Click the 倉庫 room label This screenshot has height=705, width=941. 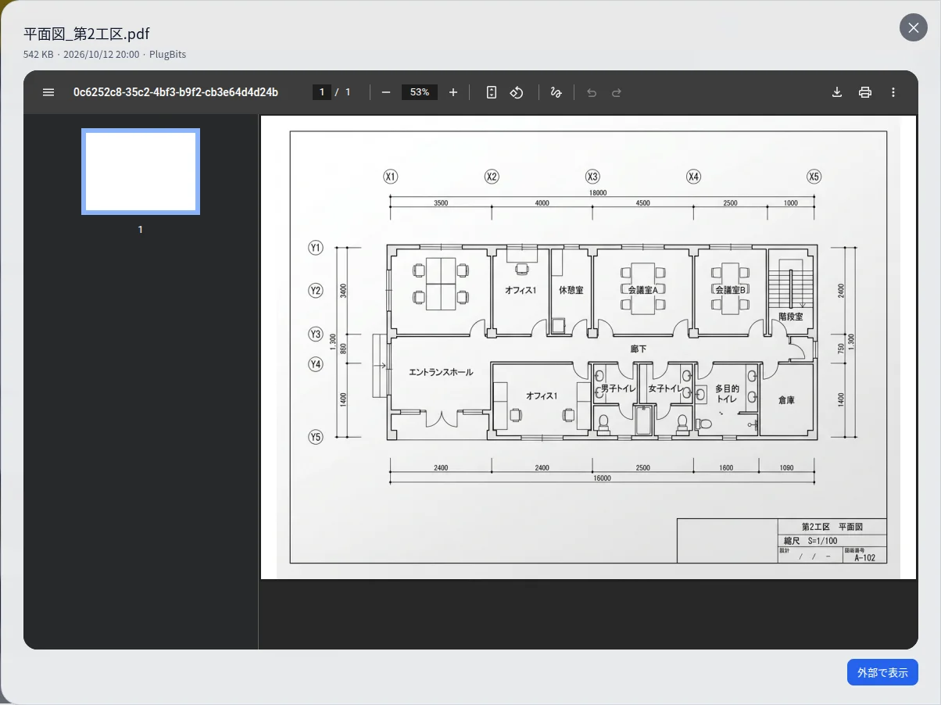[x=786, y=400]
